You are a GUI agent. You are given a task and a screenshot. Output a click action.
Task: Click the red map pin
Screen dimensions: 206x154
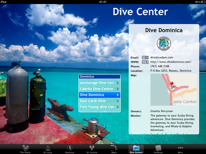point(172,85)
